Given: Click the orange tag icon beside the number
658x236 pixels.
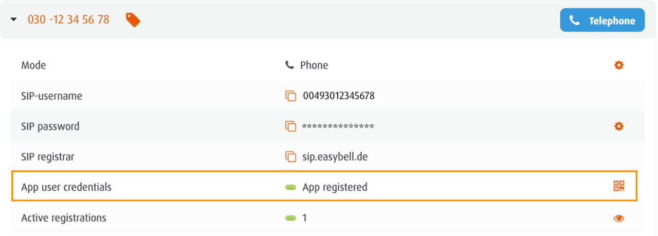Looking at the screenshot, I should [133, 20].
